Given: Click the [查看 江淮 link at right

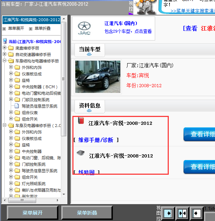Looking at the screenshot, I should pyautogui.click(x=199, y=28).
